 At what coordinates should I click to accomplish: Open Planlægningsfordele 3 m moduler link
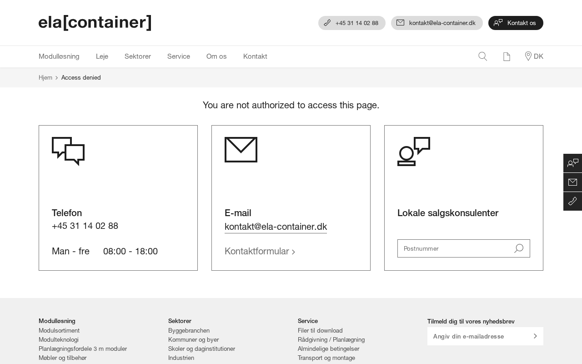point(83,349)
